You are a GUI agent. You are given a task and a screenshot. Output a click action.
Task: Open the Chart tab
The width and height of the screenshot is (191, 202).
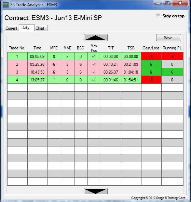[41, 28]
